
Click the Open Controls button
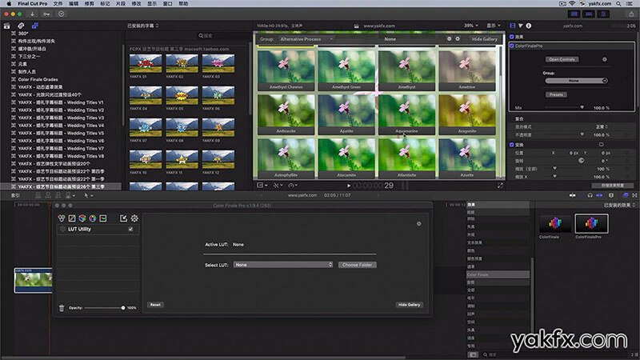pyautogui.click(x=562, y=59)
